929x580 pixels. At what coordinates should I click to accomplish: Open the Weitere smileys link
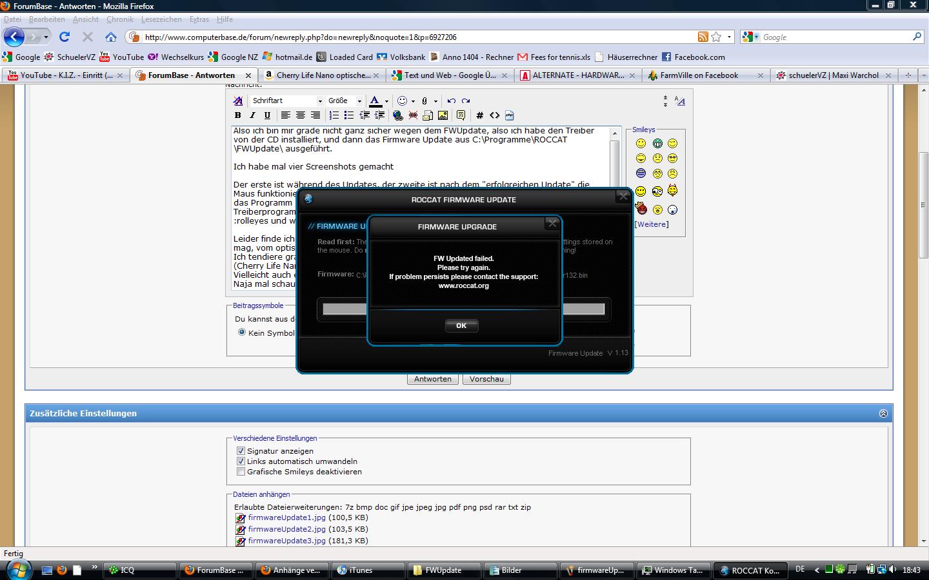click(x=652, y=224)
